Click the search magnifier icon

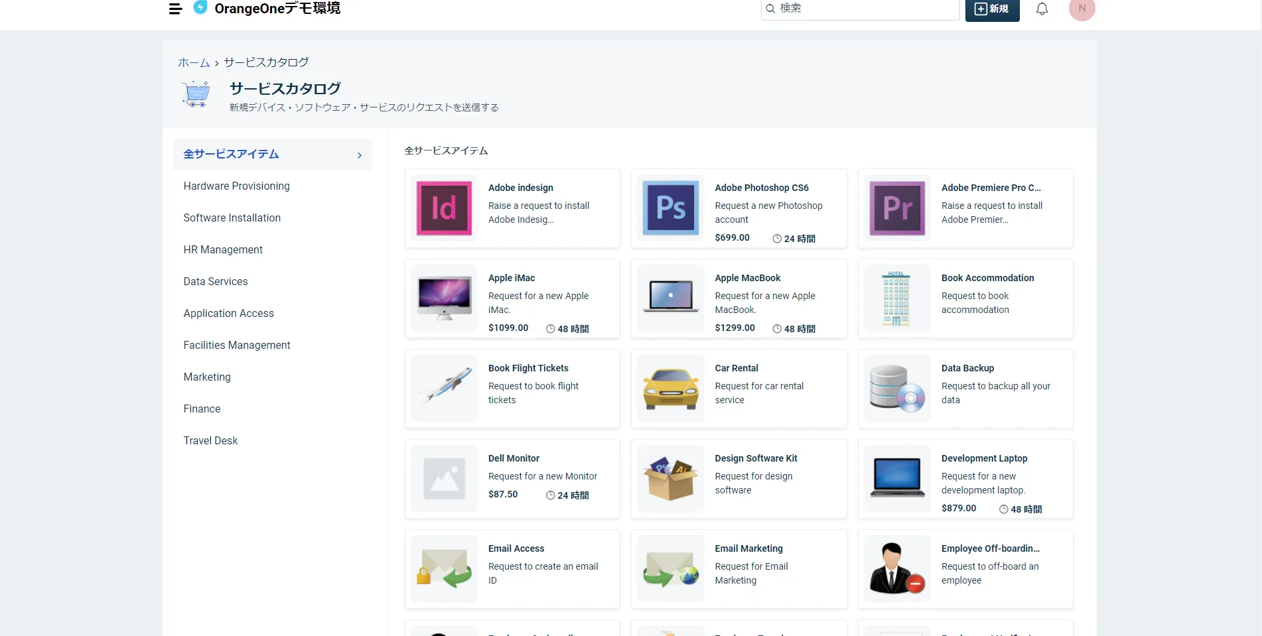(770, 9)
